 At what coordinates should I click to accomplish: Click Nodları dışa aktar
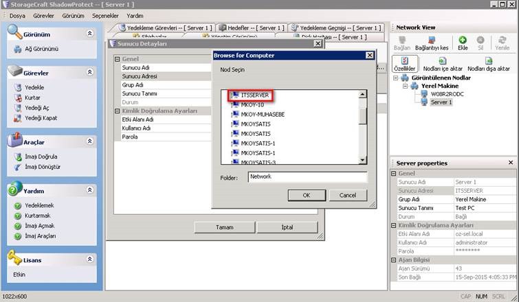[x=489, y=64]
